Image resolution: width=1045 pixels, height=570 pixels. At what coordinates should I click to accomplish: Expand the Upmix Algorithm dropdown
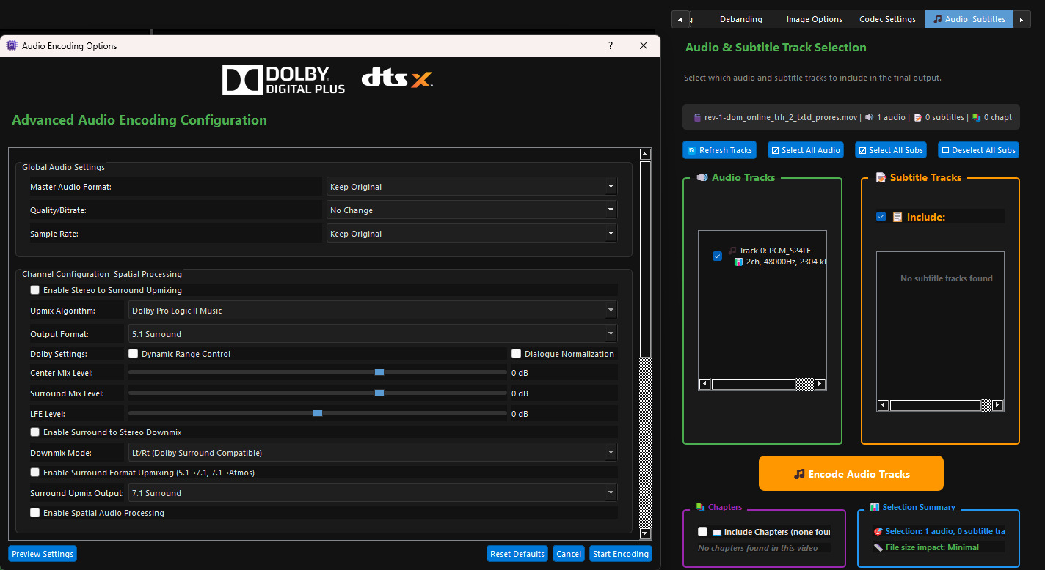pyautogui.click(x=373, y=311)
